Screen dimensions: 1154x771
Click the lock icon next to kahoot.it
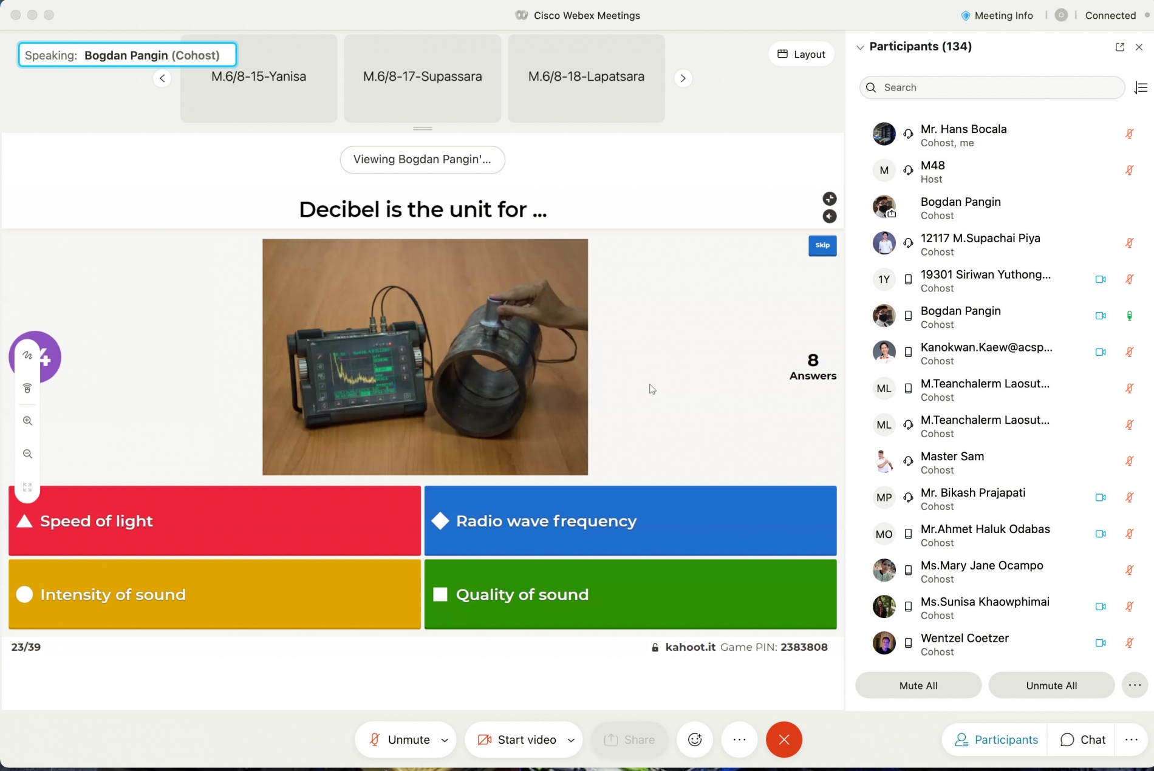click(655, 647)
